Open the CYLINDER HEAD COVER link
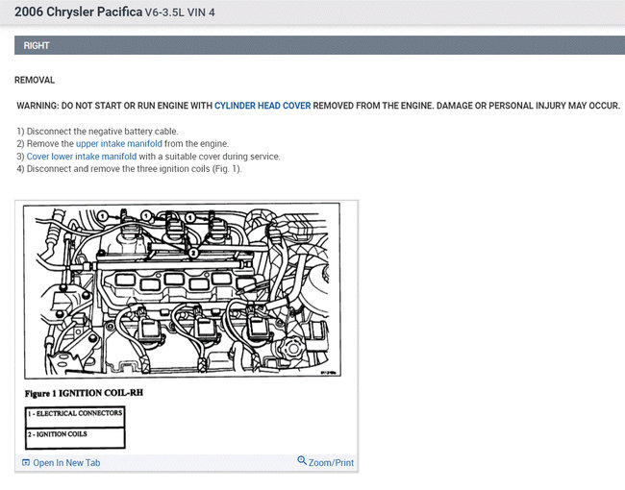The height and width of the screenshot is (490, 625). tap(262, 106)
